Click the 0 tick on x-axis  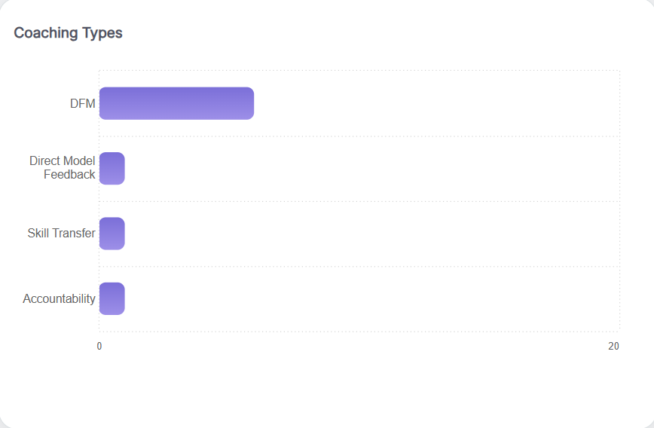click(99, 346)
